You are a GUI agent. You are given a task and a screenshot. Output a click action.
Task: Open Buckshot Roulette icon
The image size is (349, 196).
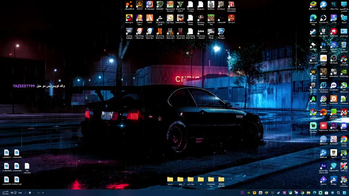tap(201, 20)
